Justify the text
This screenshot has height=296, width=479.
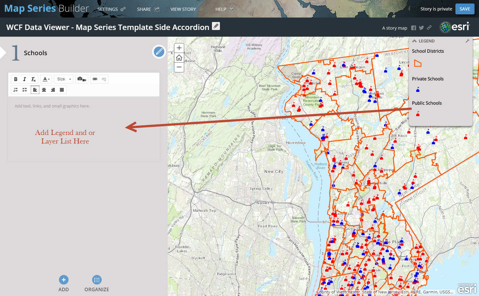pyautogui.click(x=62, y=90)
